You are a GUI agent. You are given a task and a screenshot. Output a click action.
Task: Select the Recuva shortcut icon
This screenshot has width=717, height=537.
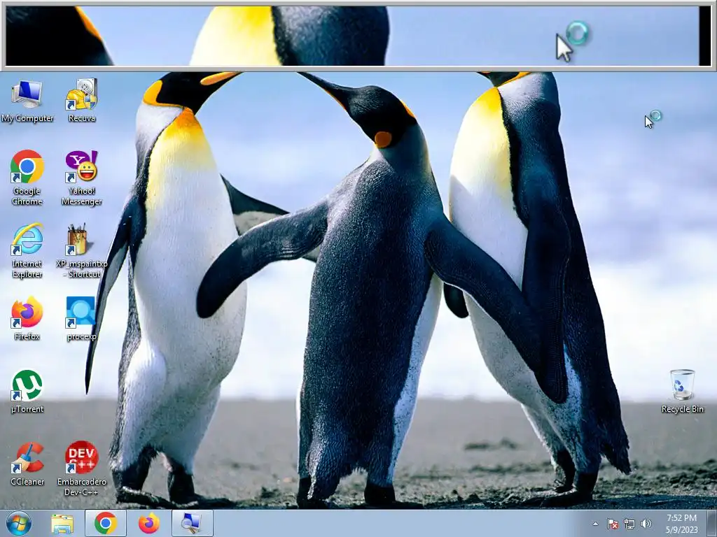click(81, 101)
